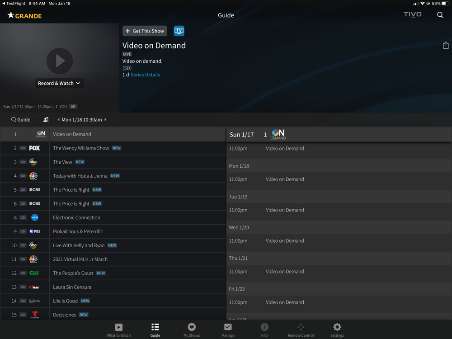Select Life is Good listing
The width and height of the screenshot is (452, 339).
(x=137, y=301)
